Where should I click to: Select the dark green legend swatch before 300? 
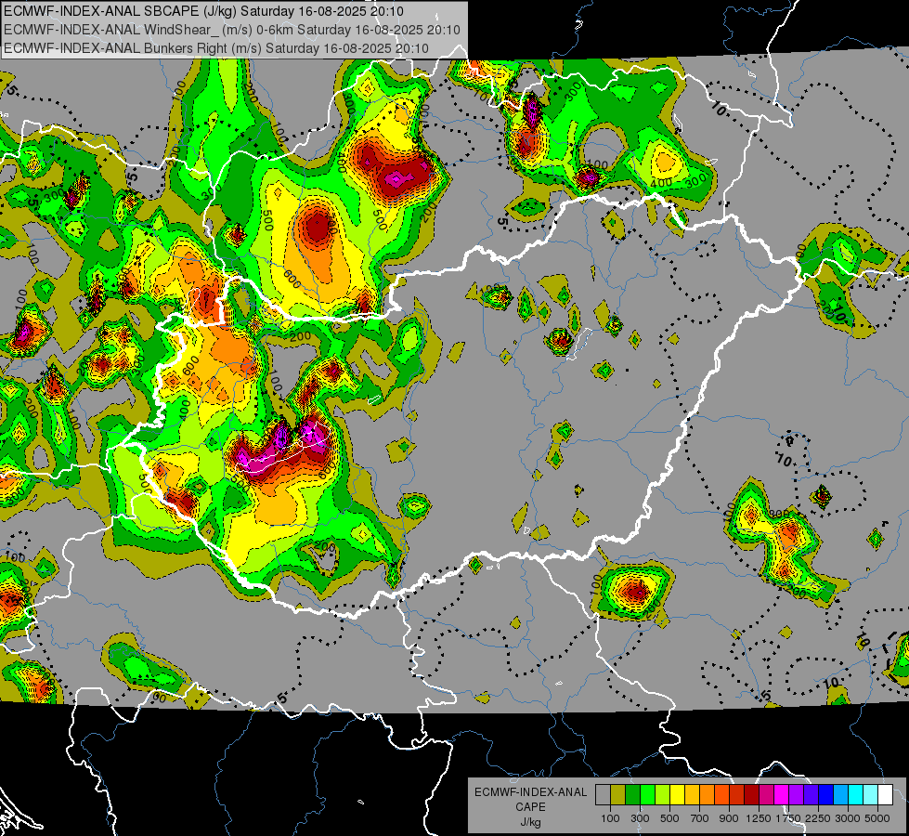(x=632, y=795)
